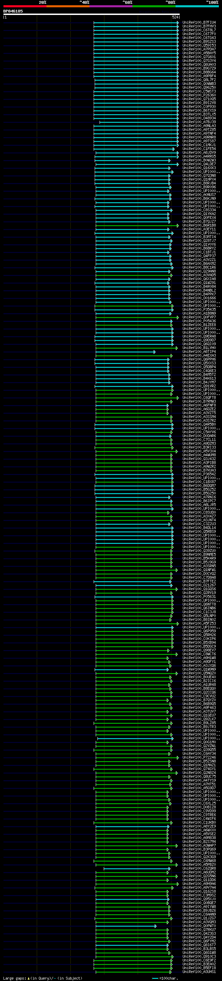The height and width of the screenshot is (981, 222).
Task: Click the 524 end position marker
Action: coord(175,17)
